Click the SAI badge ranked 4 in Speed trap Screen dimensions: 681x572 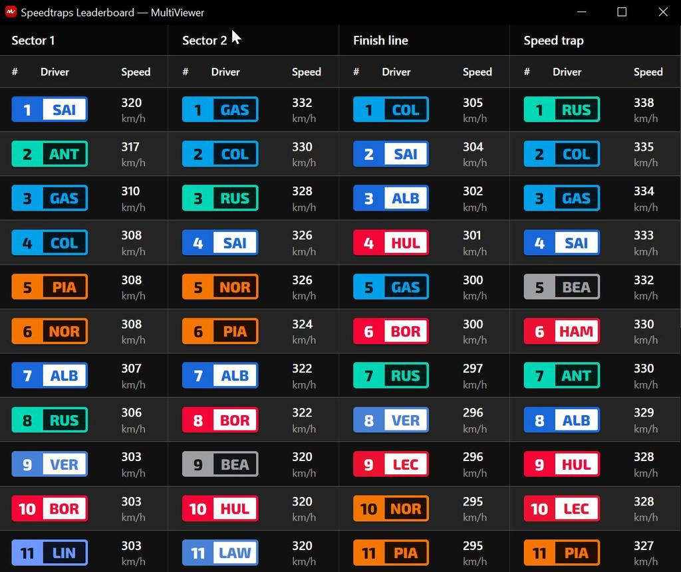561,242
